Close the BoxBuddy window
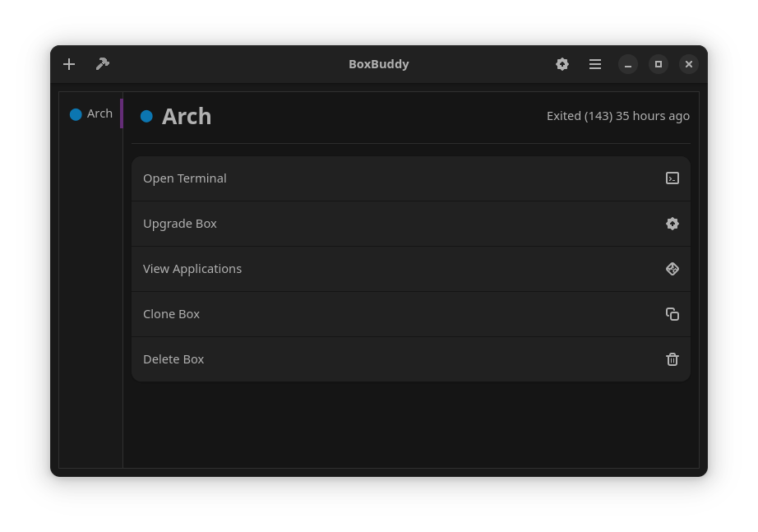 click(688, 64)
